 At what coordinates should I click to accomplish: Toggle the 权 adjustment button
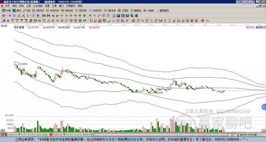[34, 16]
